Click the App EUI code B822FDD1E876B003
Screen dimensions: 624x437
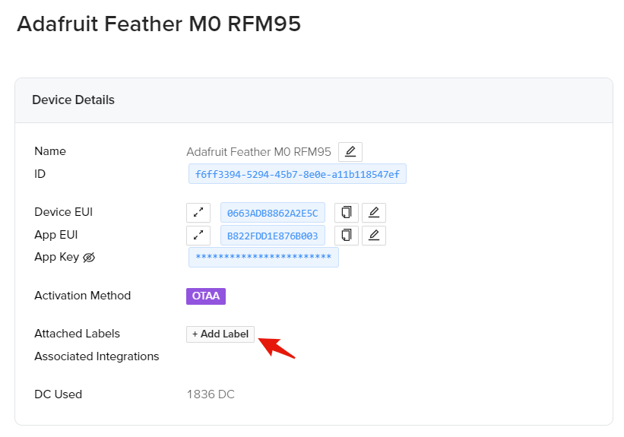click(x=272, y=235)
